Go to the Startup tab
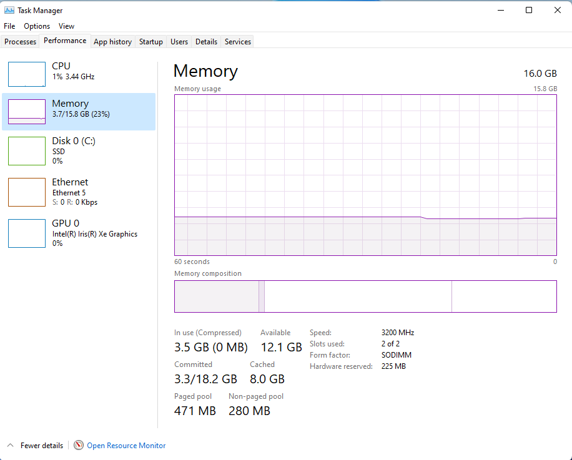This screenshot has width=572, height=460. pyautogui.click(x=150, y=42)
